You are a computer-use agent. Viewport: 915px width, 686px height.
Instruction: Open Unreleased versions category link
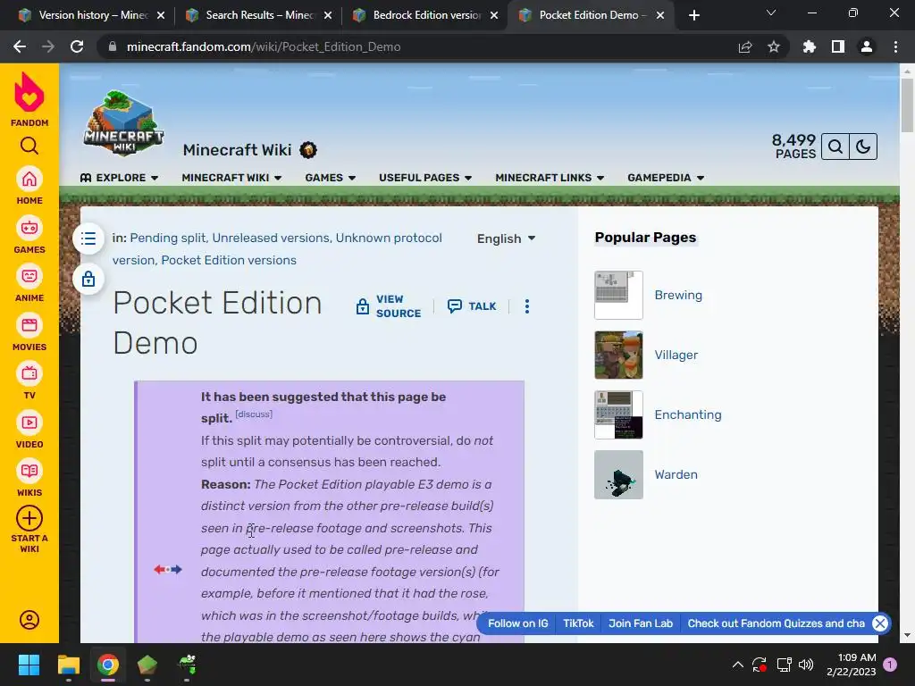270,238
